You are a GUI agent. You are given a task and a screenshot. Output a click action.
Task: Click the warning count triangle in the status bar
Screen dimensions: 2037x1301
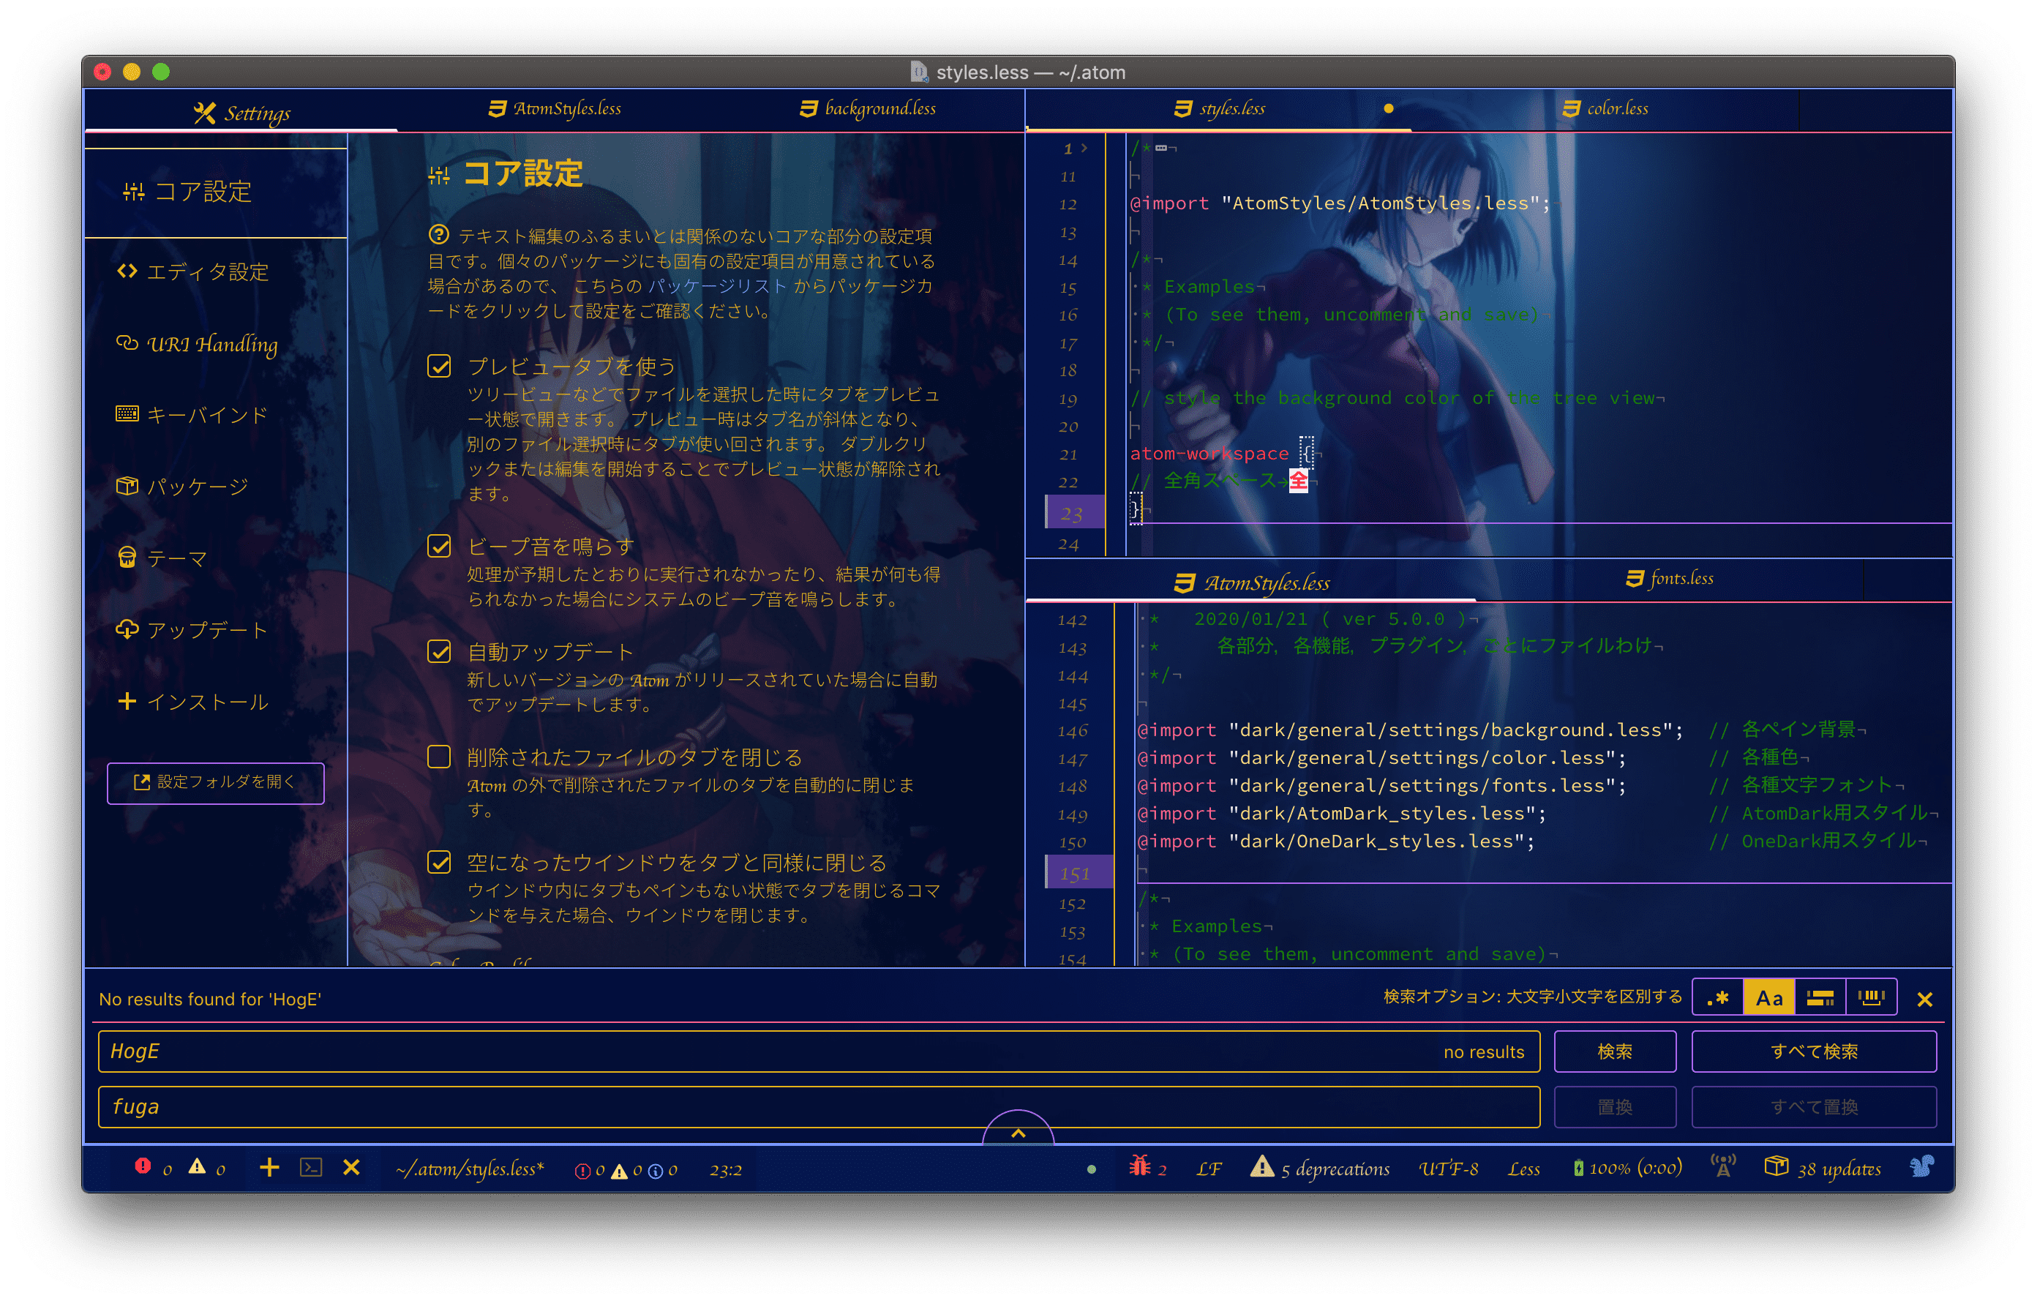pyautogui.click(x=197, y=1167)
